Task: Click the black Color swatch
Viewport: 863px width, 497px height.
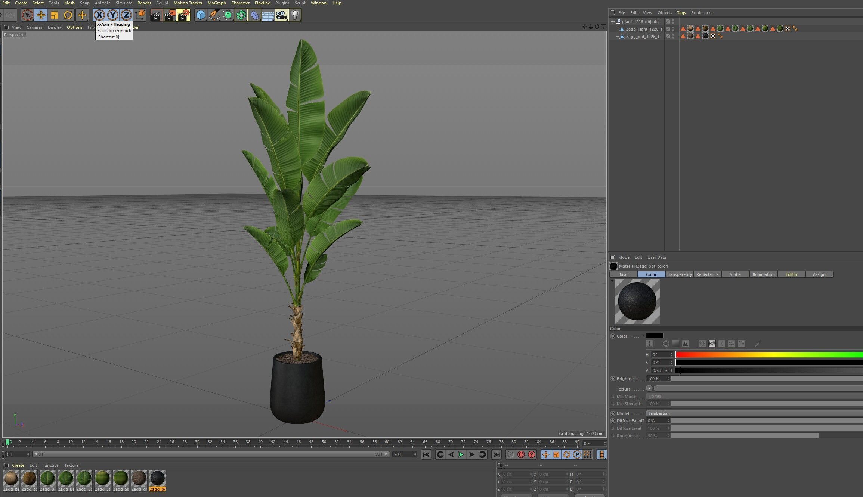Action: (x=654, y=335)
